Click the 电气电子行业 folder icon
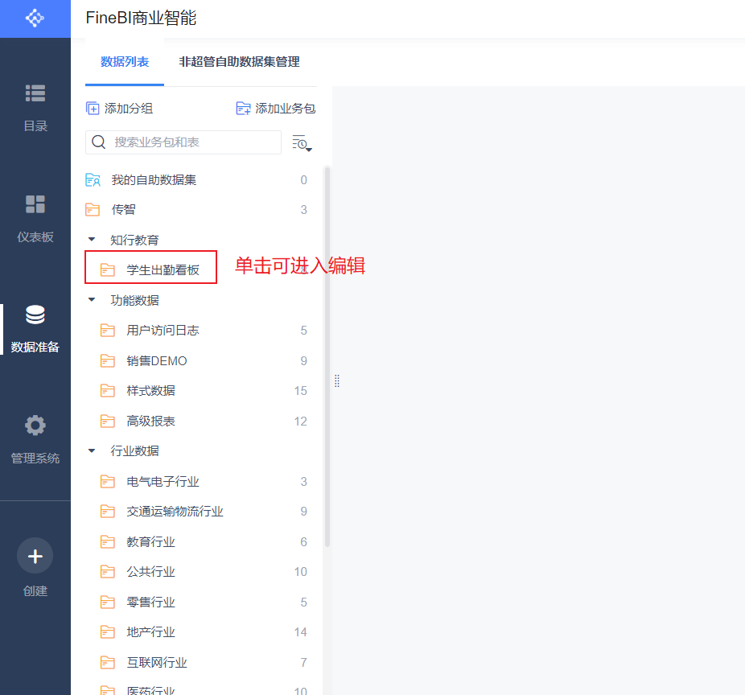Viewport: 745px width, 695px height. [107, 481]
